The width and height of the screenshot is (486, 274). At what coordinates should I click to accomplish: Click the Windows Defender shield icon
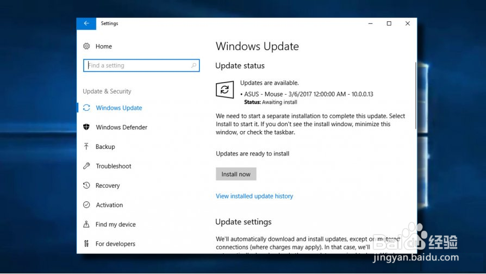point(86,127)
